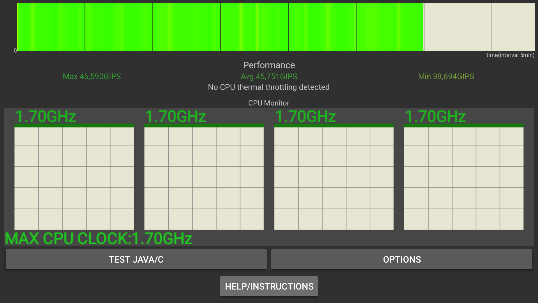
Task: Click the fourth CPU core monitor graph
Action: click(x=463, y=178)
